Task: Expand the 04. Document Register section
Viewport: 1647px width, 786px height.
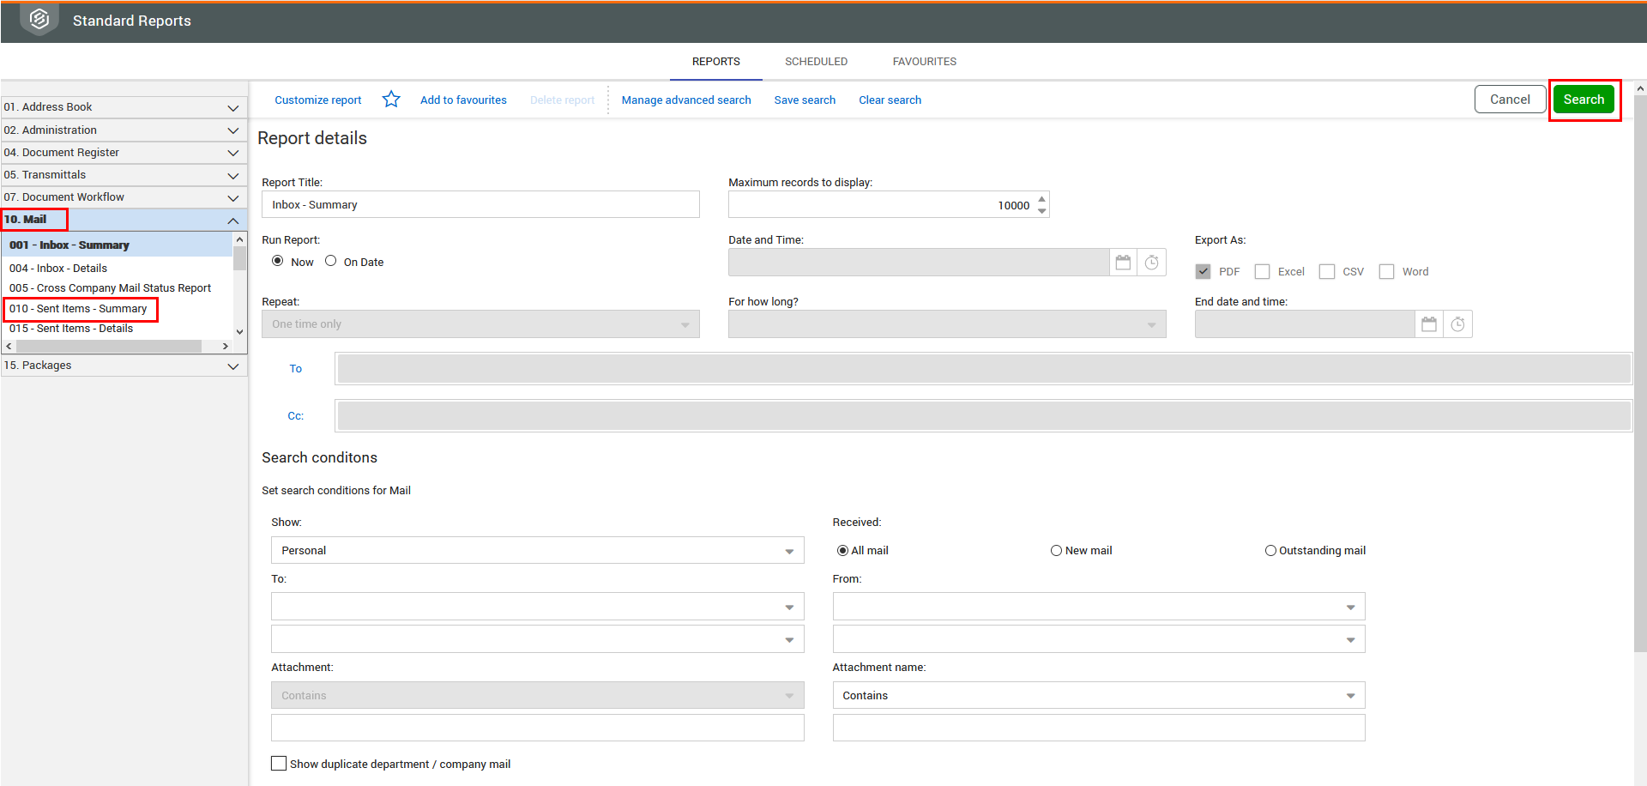Action: (x=124, y=153)
